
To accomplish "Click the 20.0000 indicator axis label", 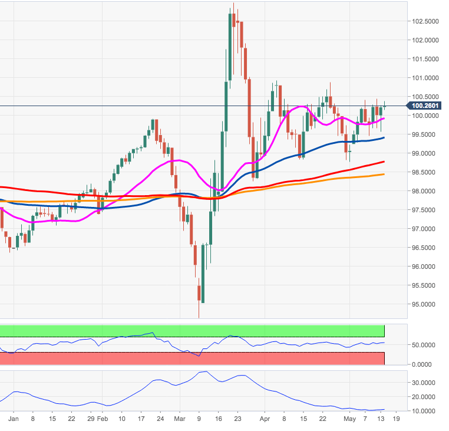I will [x=424, y=397].
